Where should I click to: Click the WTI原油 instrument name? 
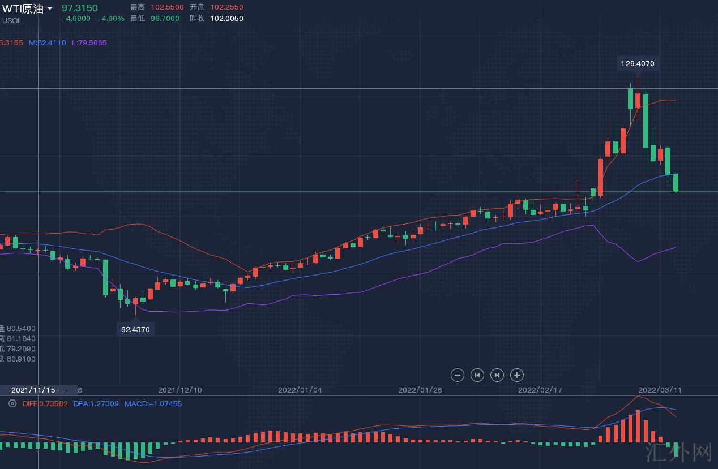pos(23,8)
